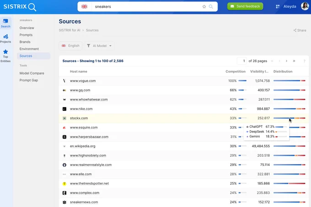Sort by the Host name column header
Viewport: 311px width, 207px height.
(79, 71)
